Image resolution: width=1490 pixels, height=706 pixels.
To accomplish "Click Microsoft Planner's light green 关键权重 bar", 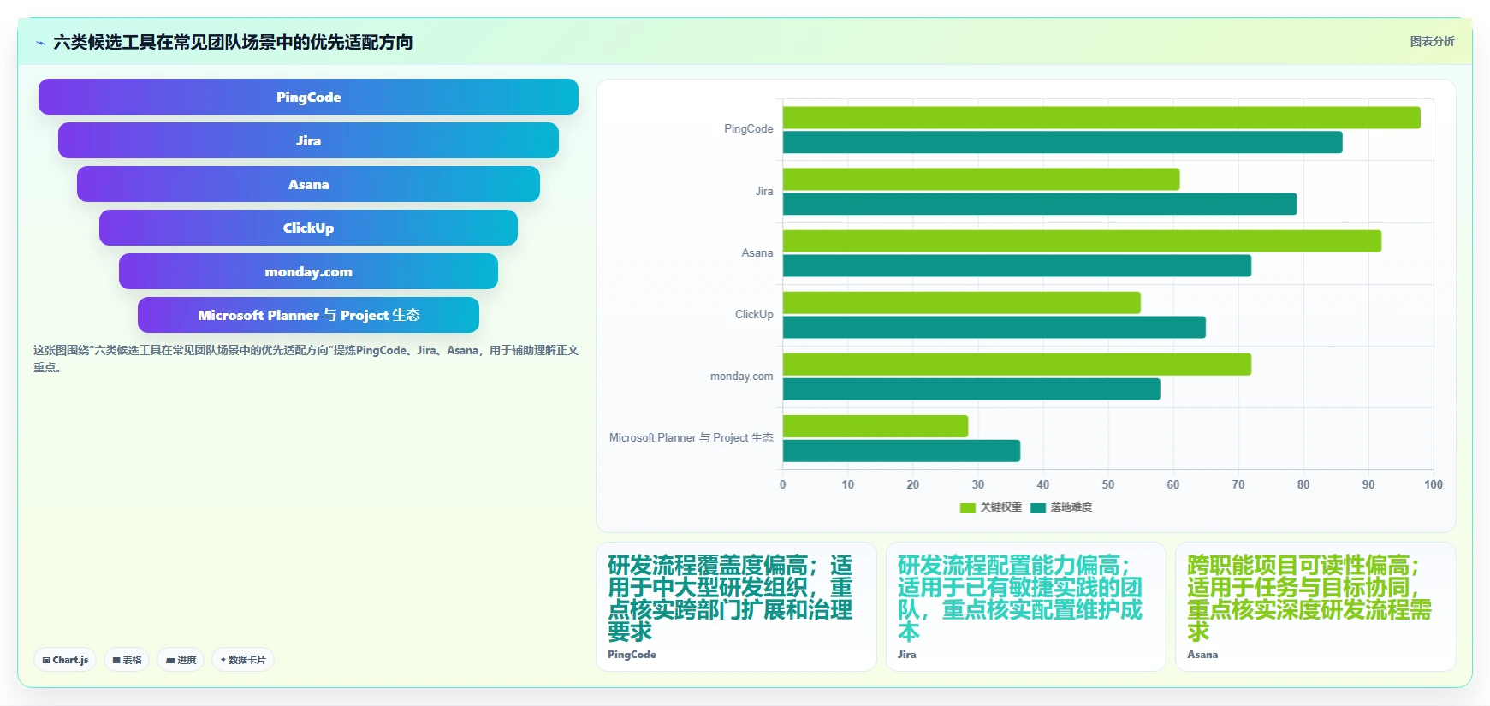I will click(875, 426).
